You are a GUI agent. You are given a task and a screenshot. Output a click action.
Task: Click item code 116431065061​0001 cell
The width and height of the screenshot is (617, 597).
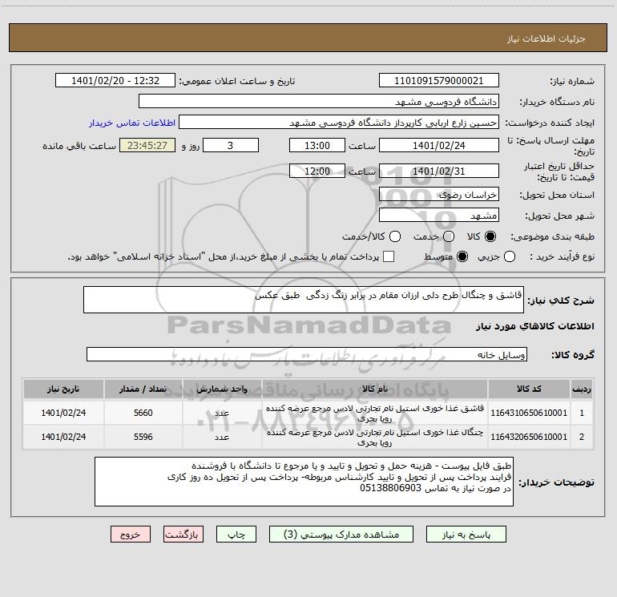point(529,413)
